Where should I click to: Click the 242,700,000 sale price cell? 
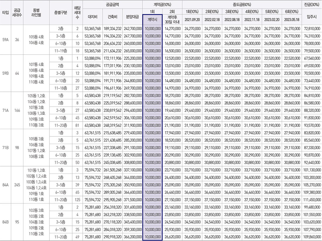132,29
